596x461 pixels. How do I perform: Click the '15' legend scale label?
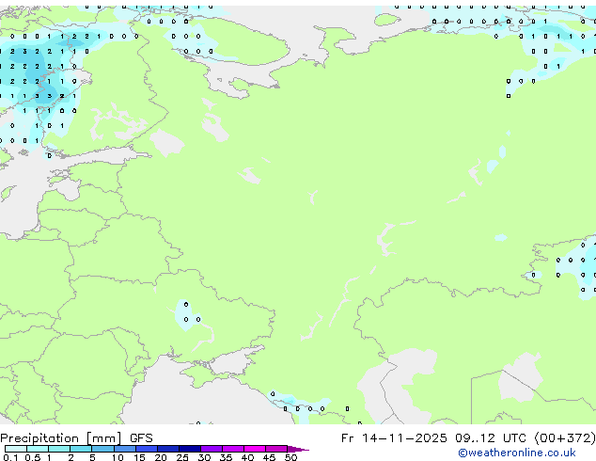tap(139, 457)
